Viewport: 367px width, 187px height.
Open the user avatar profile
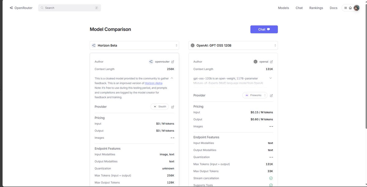pyautogui.click(x=356, y=8)
